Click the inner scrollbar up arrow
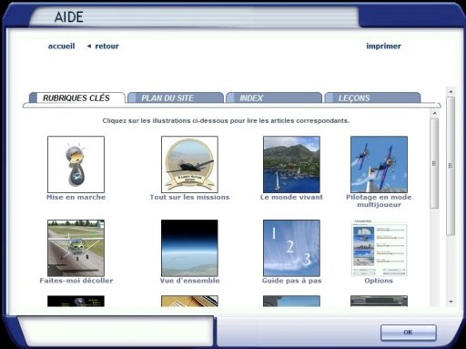Screen dimensions: 466x349 point(434,113)
